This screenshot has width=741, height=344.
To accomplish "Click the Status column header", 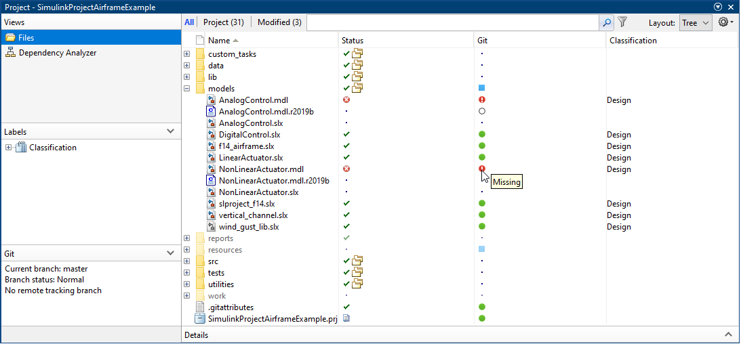I will (x=406, y=41).
